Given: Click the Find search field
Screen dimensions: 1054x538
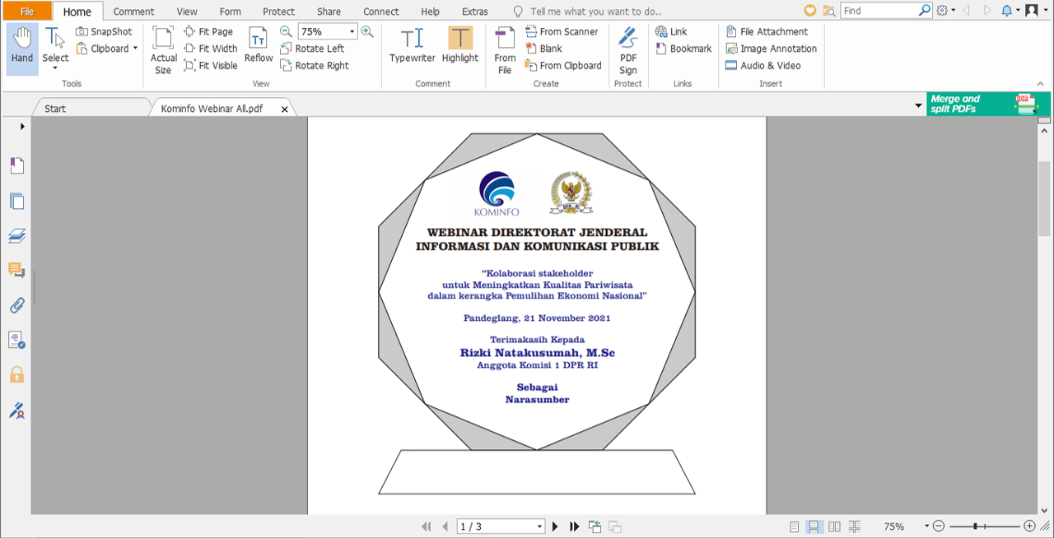Looking at the screenshot, I should [x=879, y=11].
